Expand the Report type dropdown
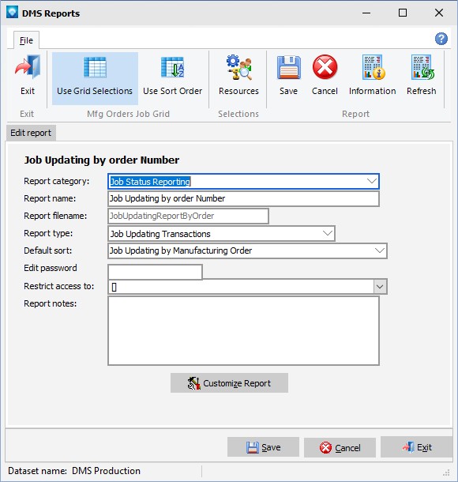Viewport: 458px width, 482px height. click(x=328, y=234)
